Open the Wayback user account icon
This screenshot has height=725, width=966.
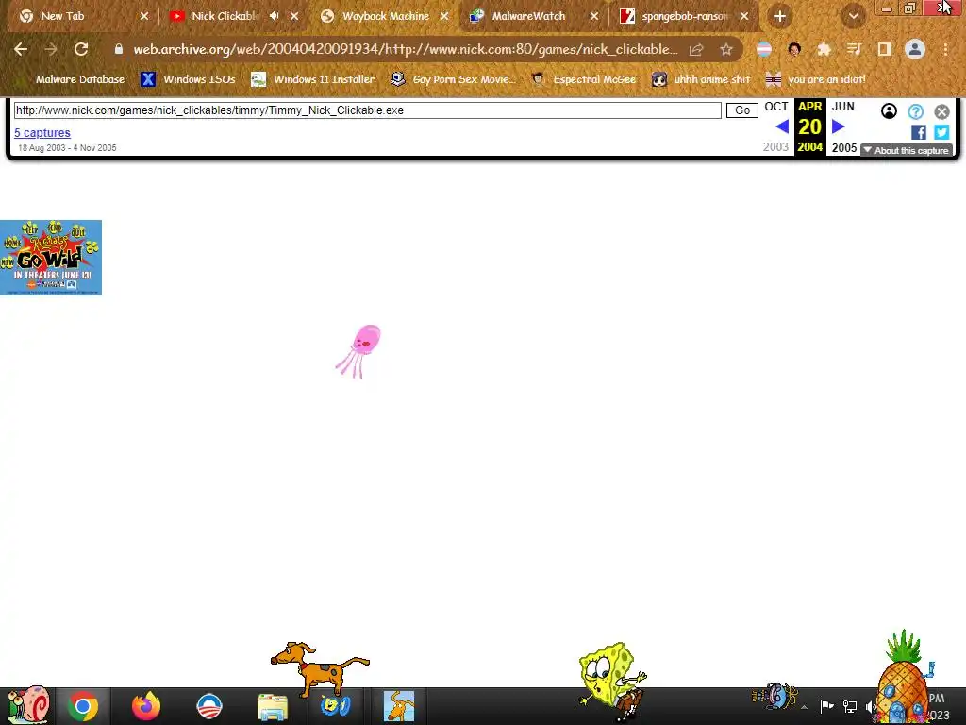point(889,111)
